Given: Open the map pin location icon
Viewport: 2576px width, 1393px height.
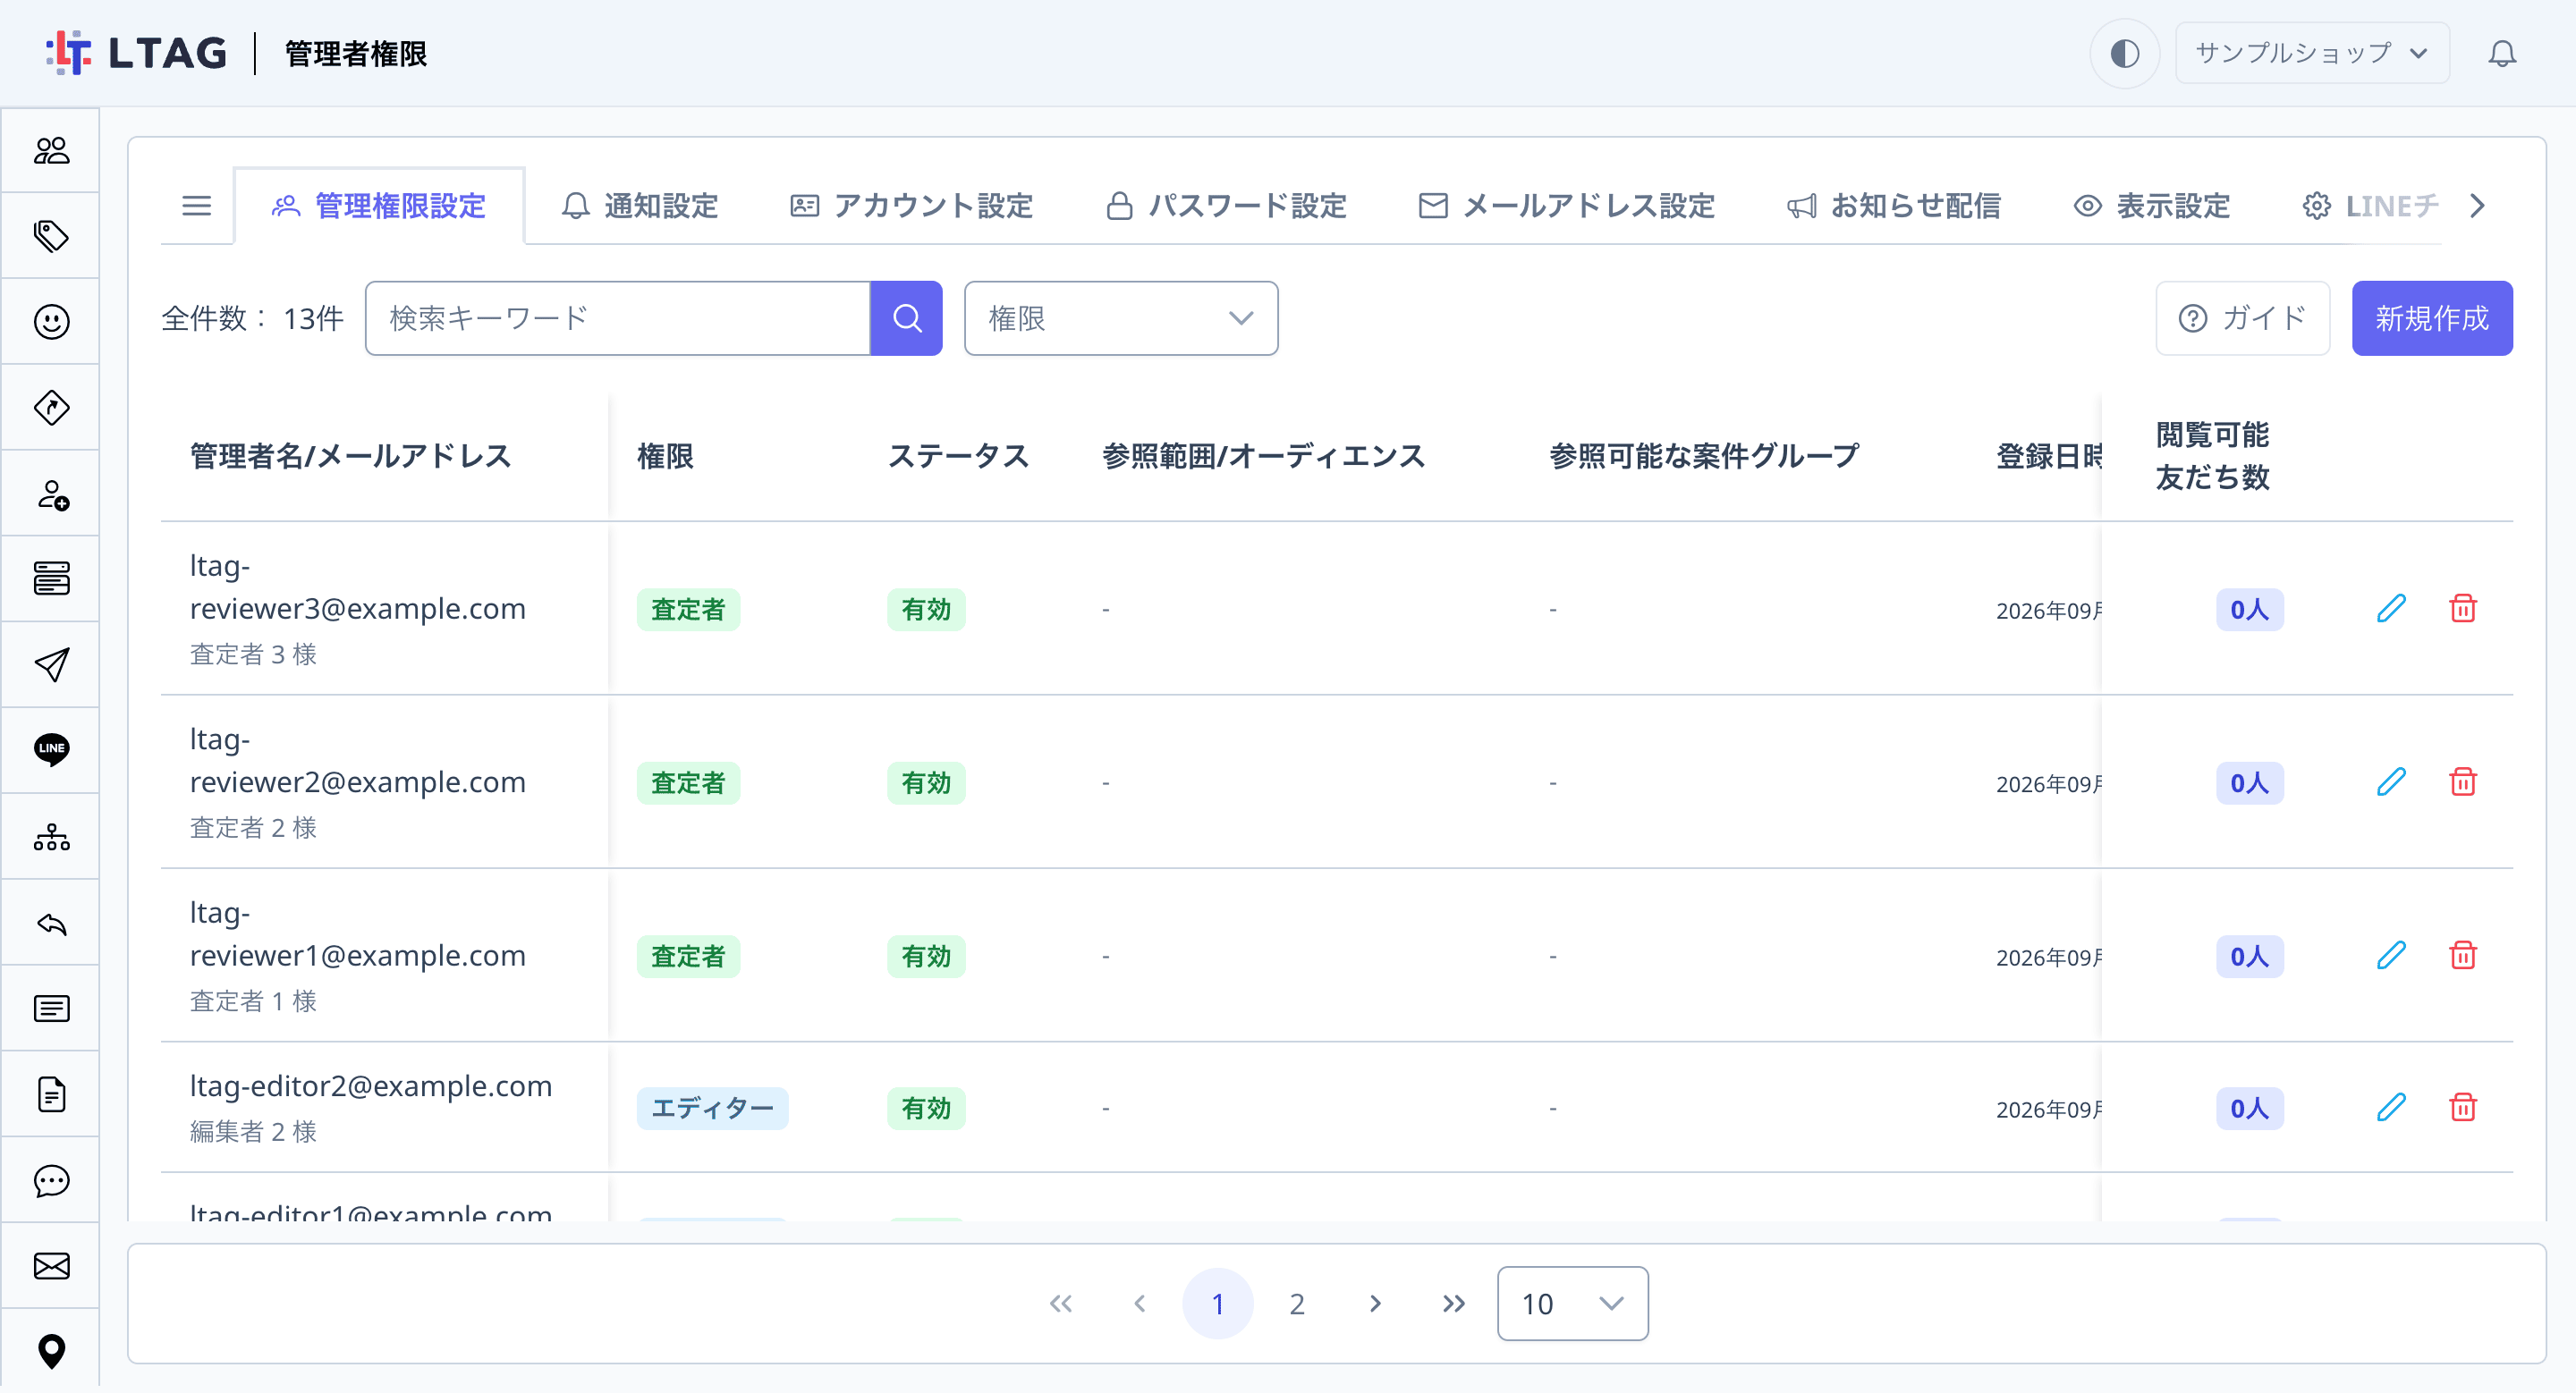Looking at the screenshot, I should (51, 1351).
